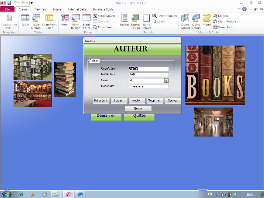
Task: Click the Ajouter button
Action: pyautogui.click(x=137, y=101)
